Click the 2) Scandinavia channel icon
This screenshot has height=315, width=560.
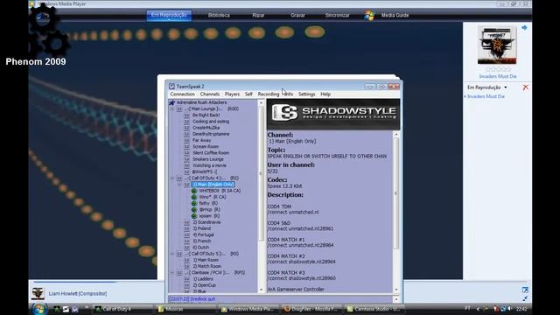[x=186, y=222]
